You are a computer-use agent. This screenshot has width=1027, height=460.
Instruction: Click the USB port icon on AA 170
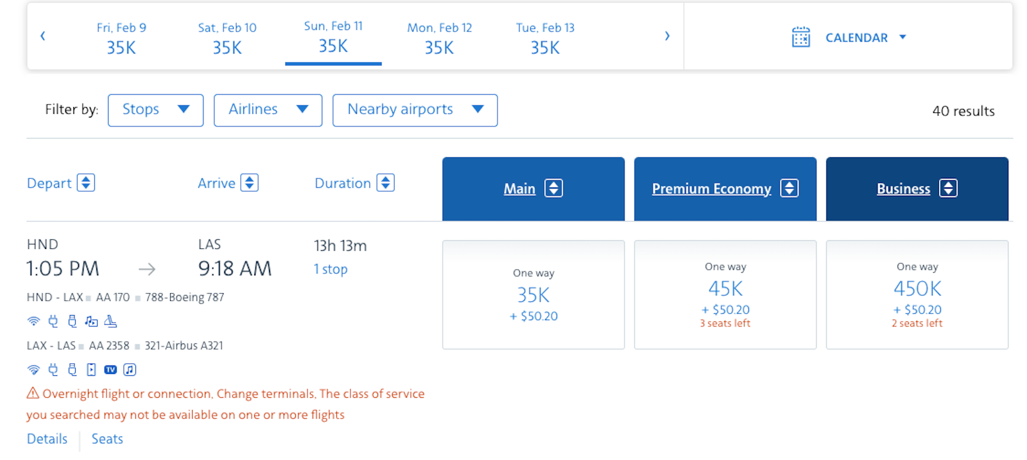(73, 321)
